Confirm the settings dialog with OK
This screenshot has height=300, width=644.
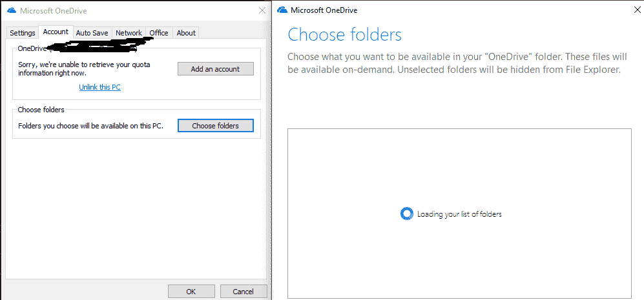[191, 292]
